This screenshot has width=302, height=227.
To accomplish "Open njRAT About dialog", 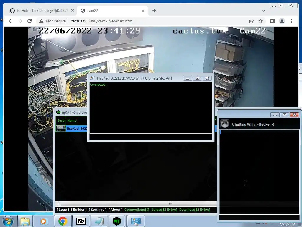I will [x=115, y=210].
